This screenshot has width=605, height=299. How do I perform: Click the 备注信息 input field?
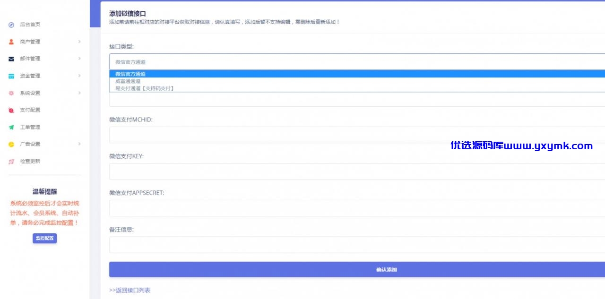357,245
